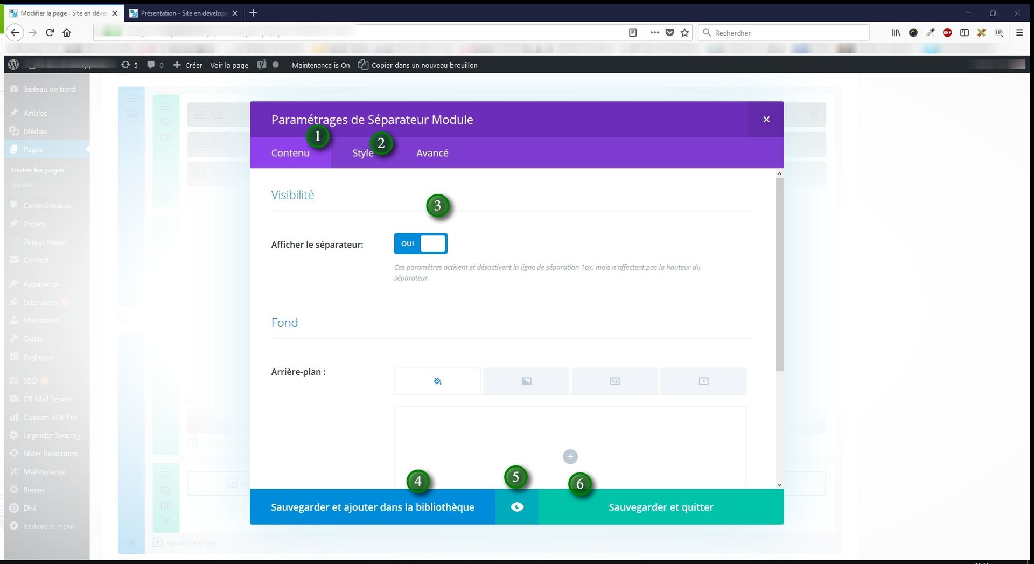Open Extensions in the sidebar
The width and height of the screenshot is (1034, 564).
tap(47, 303)
